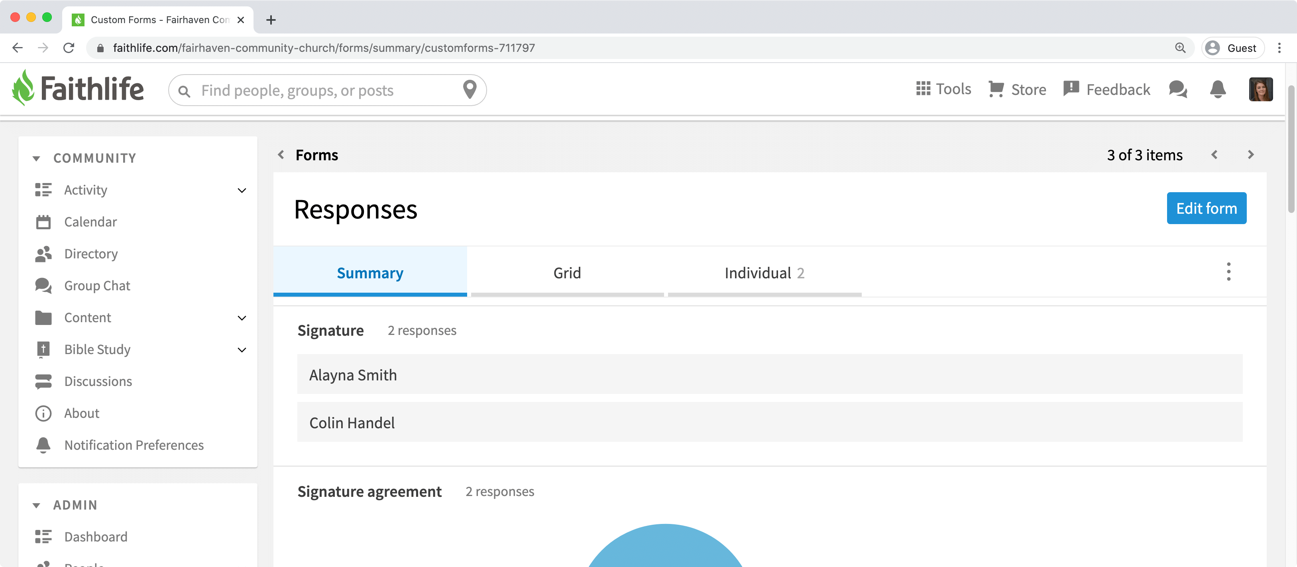Screen dimensions: 1297x567
Task: Open the About page link
Action: pyautogui.click(x=82, y=413)
